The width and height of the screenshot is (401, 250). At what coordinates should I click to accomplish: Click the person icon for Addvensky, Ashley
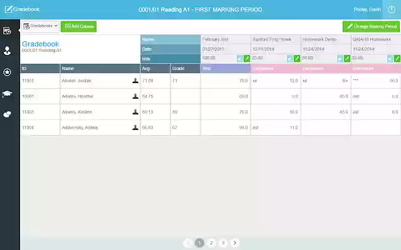coord(135,127)
